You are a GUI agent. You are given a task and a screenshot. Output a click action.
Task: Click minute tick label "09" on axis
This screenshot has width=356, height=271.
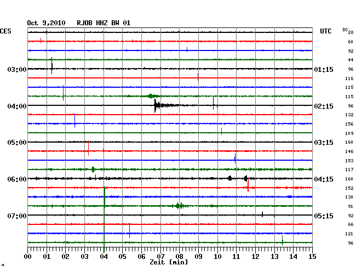[x=198, y=257]
